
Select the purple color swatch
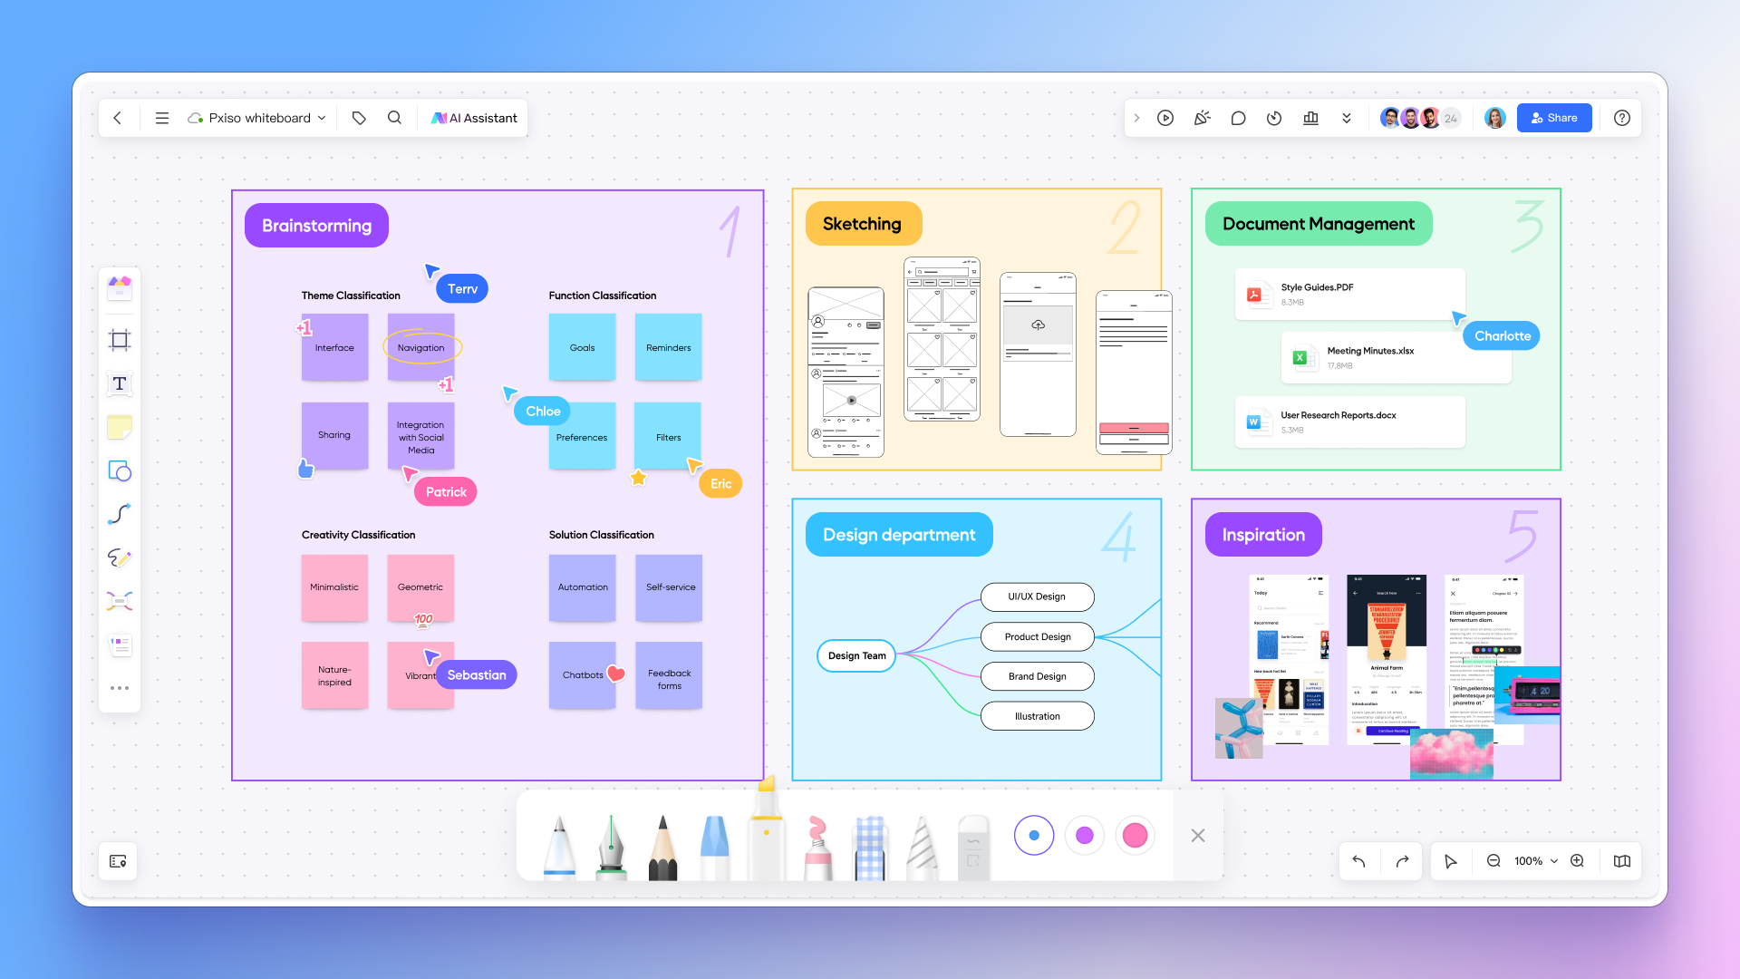(1084, 834)
